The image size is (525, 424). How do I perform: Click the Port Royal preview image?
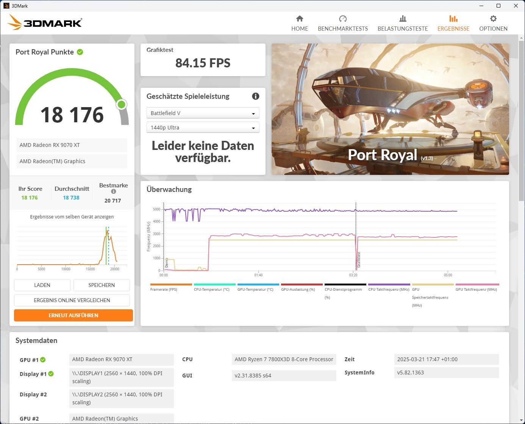click(x=390, y=109)
